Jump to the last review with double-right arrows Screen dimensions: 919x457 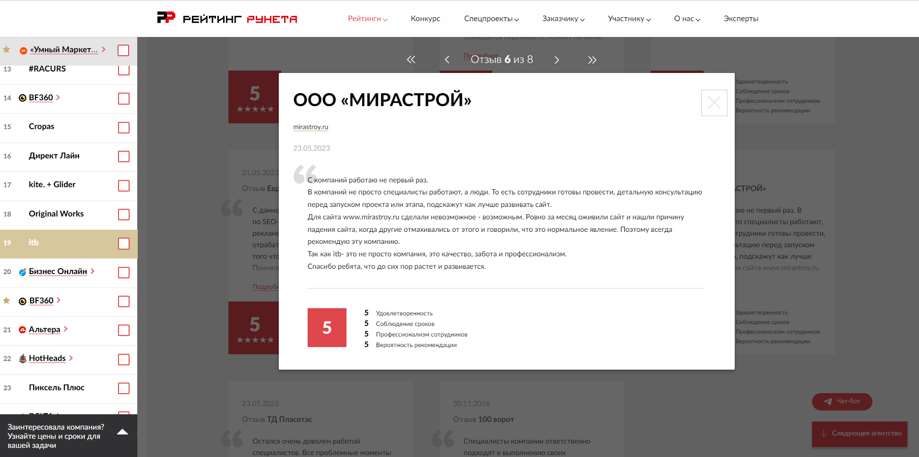click(592, 60)
